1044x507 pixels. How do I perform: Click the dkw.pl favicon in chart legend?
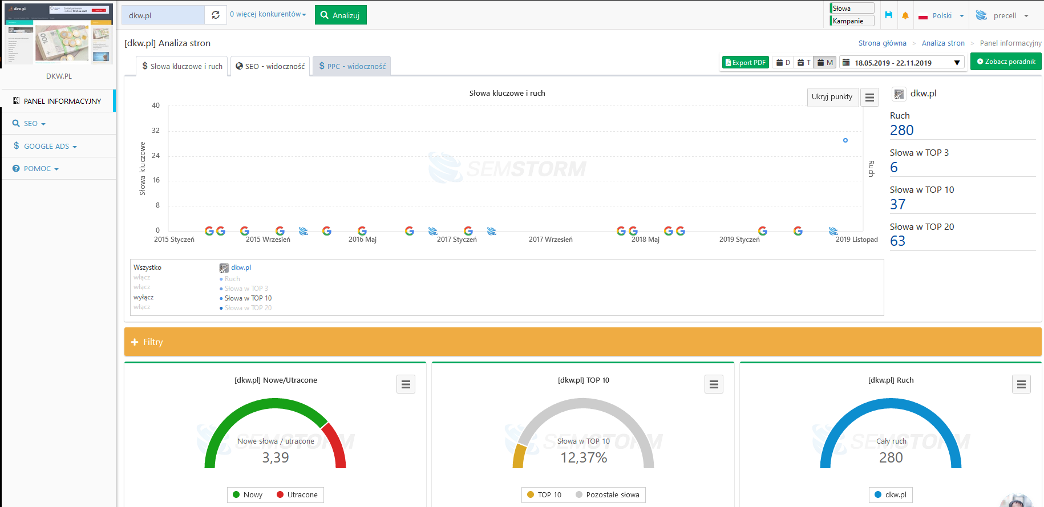224,267
